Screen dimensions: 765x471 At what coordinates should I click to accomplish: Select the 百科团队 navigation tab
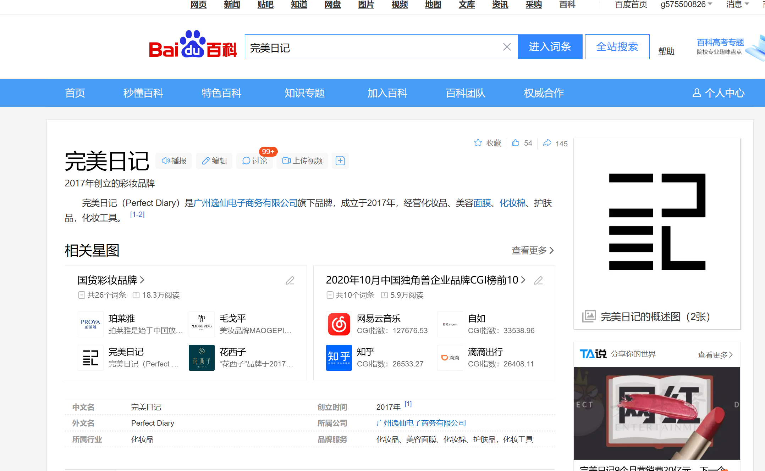coord(465,93)
